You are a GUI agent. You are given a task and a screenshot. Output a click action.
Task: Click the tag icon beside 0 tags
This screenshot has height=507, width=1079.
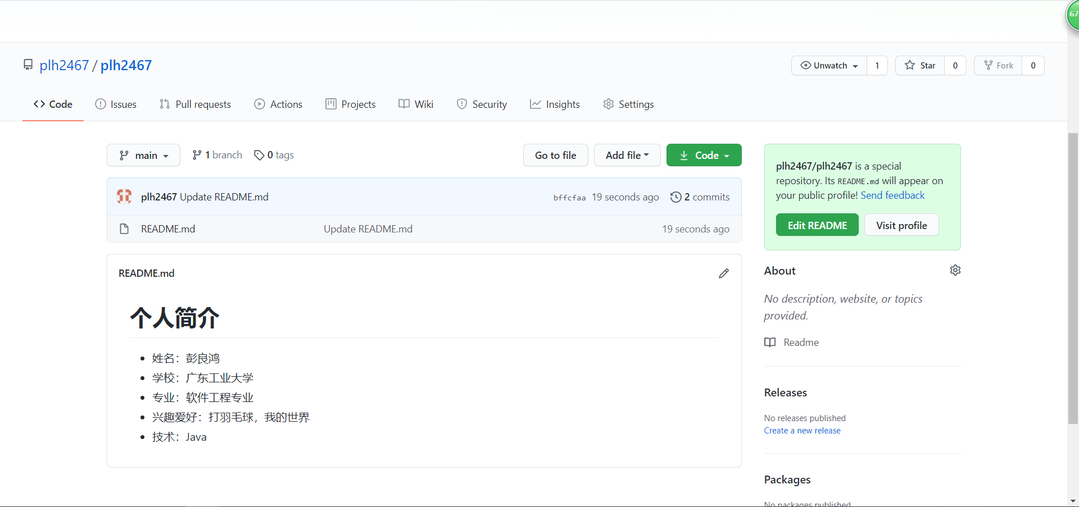pos(259,155)
